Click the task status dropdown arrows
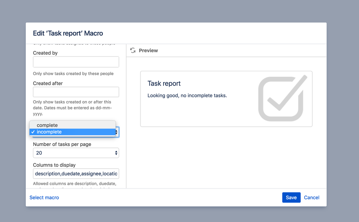This screenshot has width=359, height=222. click(x=116, y=132)
